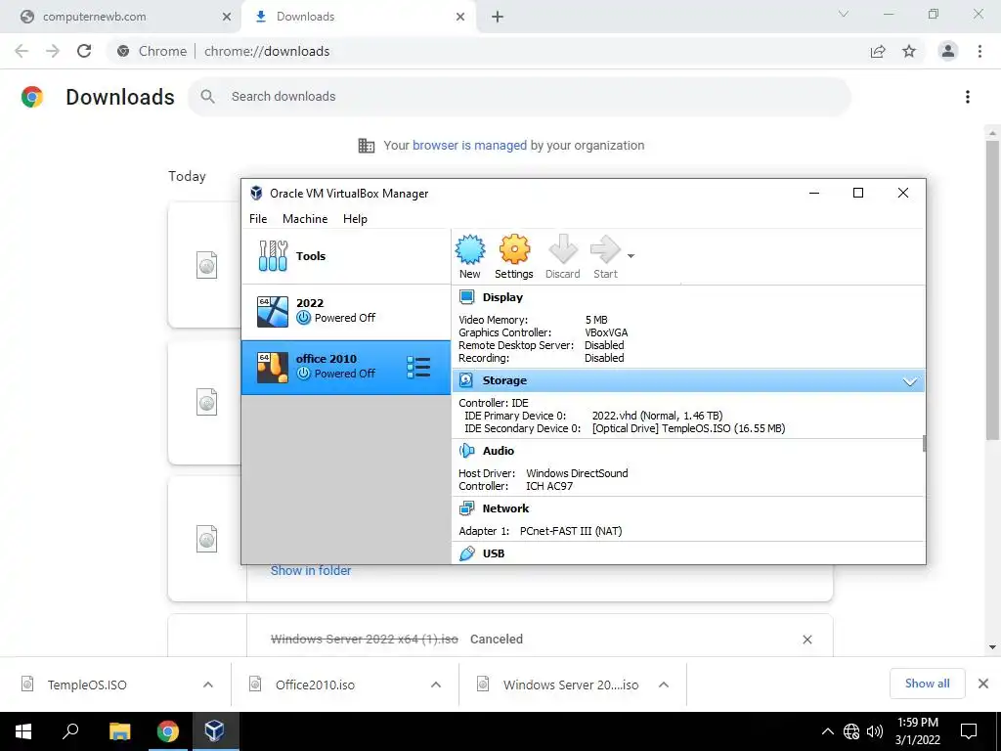Switch to the computernewb.com tab
The image size is (1001, 751).
coord(120,17)
